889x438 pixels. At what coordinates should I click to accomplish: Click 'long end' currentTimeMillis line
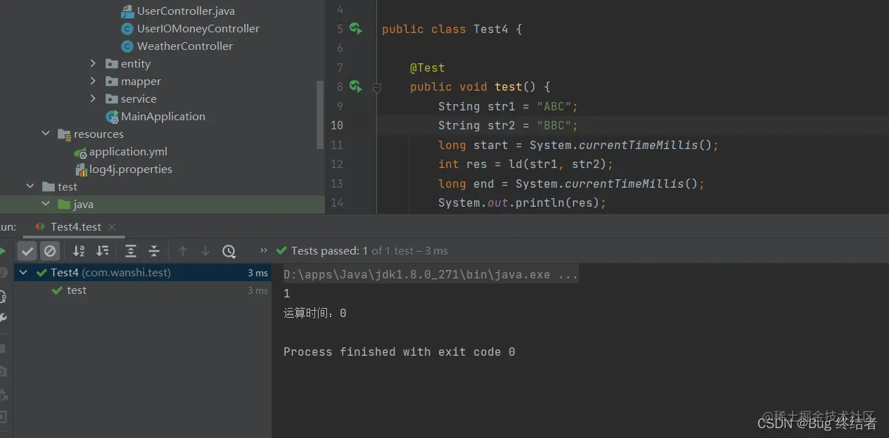tap(571, 183)
